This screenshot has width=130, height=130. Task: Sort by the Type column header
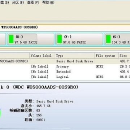click(75, 56)
